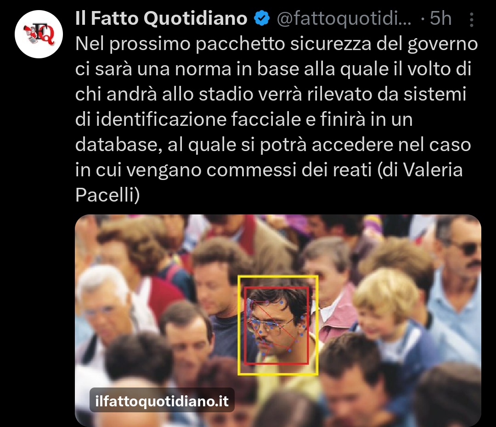Screen dimensions: 496x427
Task: Click the @fattoquotidi... handle
Action: pos(344,19)
